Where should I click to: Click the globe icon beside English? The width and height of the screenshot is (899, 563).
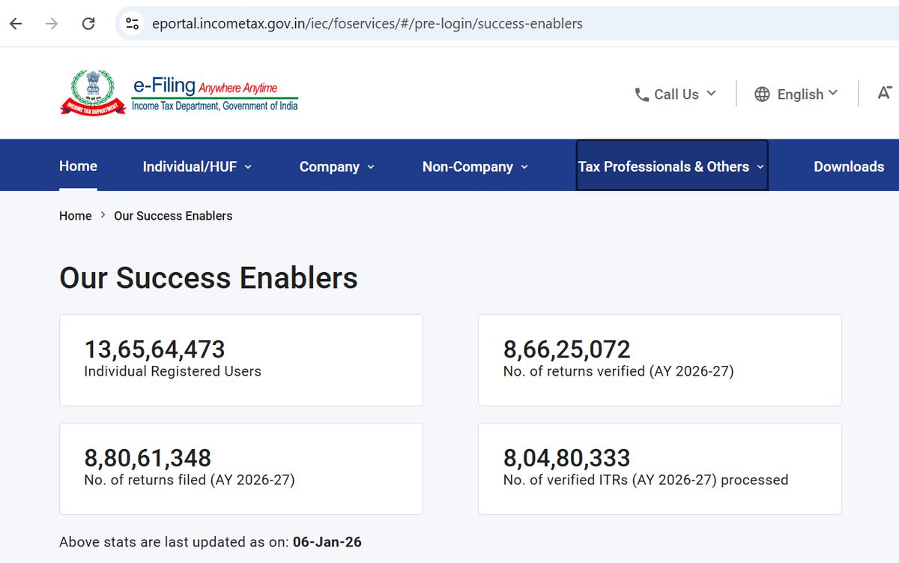coord(762,94)
